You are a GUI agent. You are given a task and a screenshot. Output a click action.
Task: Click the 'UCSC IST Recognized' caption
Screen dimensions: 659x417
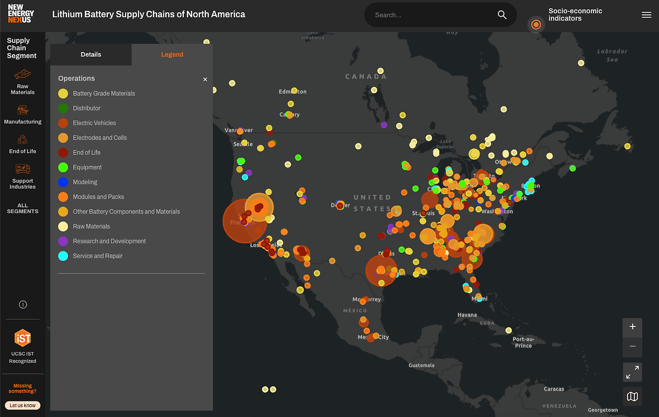tap(23, 357)
